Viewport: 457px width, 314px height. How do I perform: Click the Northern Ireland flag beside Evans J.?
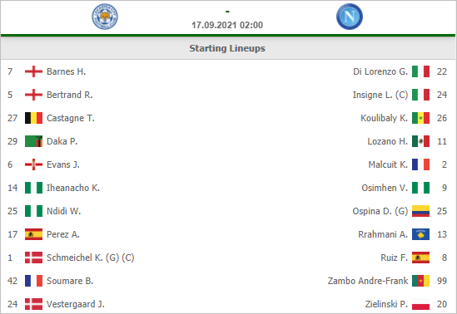coord(33,164)
